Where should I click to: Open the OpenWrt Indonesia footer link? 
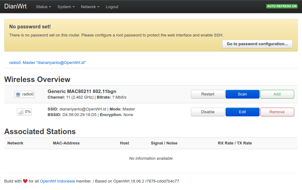click(57, 181)
